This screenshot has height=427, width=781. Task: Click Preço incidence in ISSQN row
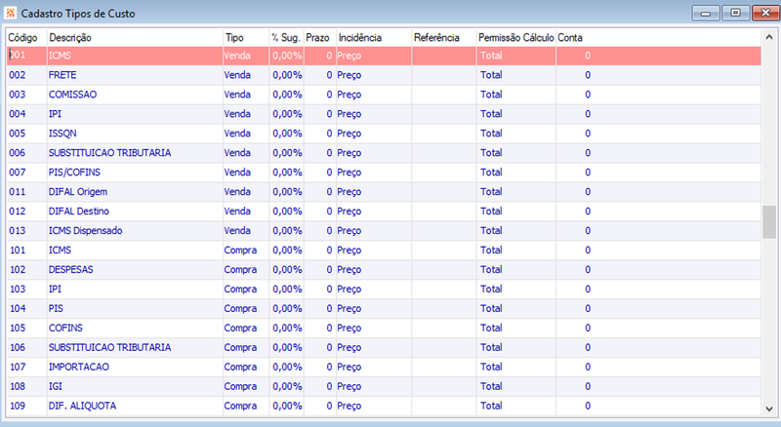pos(374,134)
